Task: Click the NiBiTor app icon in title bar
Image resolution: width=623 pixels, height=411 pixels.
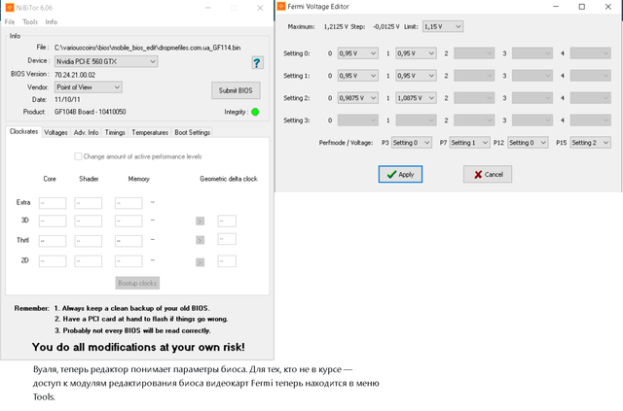Action: click(10, 8)
